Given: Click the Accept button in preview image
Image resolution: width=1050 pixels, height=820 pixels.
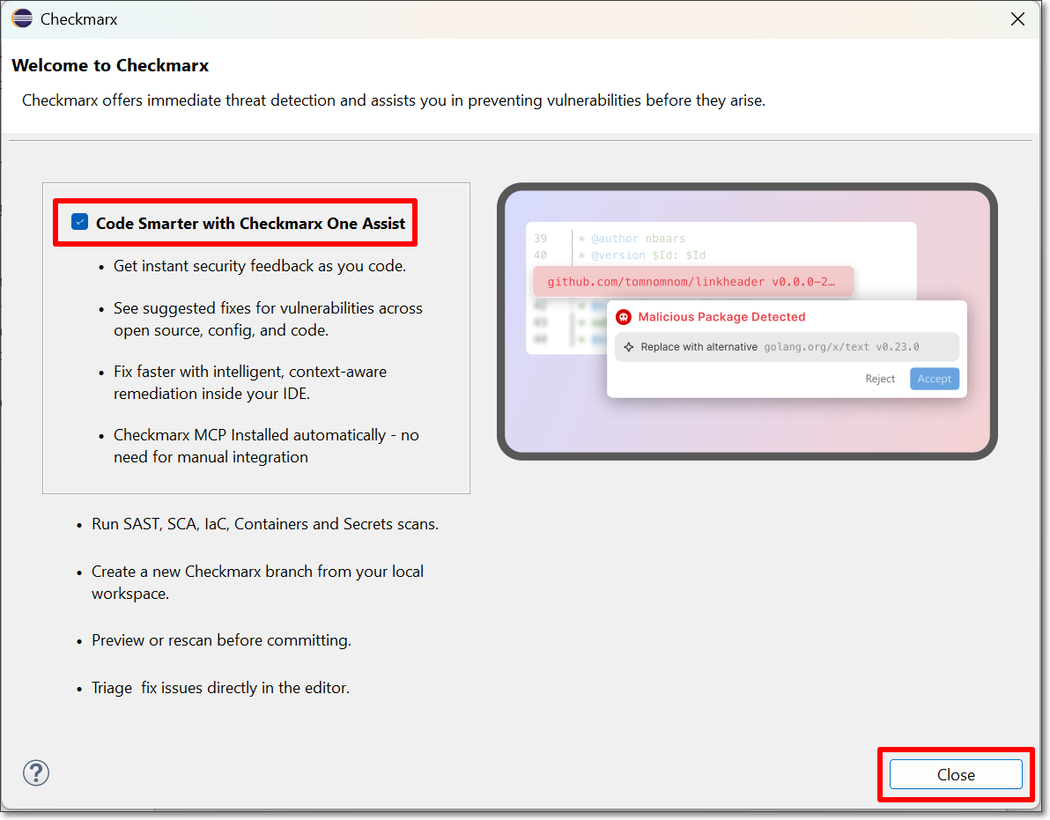Looking at the screenshot, I should point(934,378).
